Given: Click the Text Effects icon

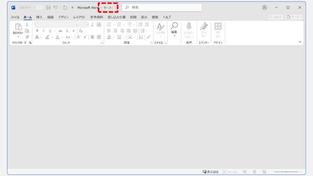Looking at the screenshot, I should [x=37, y=37].
